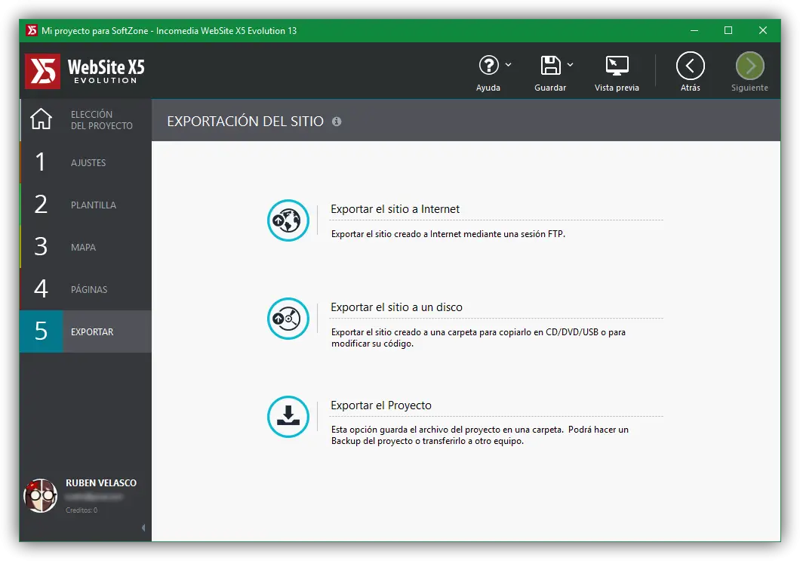Close the WebSite X5 window
Screen dimensions: 800x561
(x=763, y=31)
